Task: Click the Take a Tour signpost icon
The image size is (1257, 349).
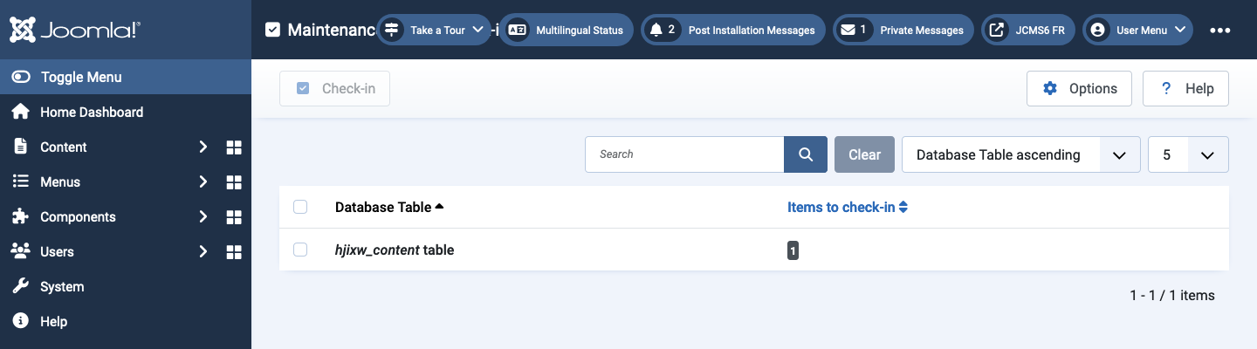Action: (x=391, y=30)
